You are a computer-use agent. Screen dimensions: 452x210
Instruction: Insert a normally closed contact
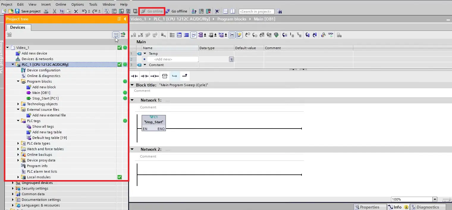coord(145,76)
